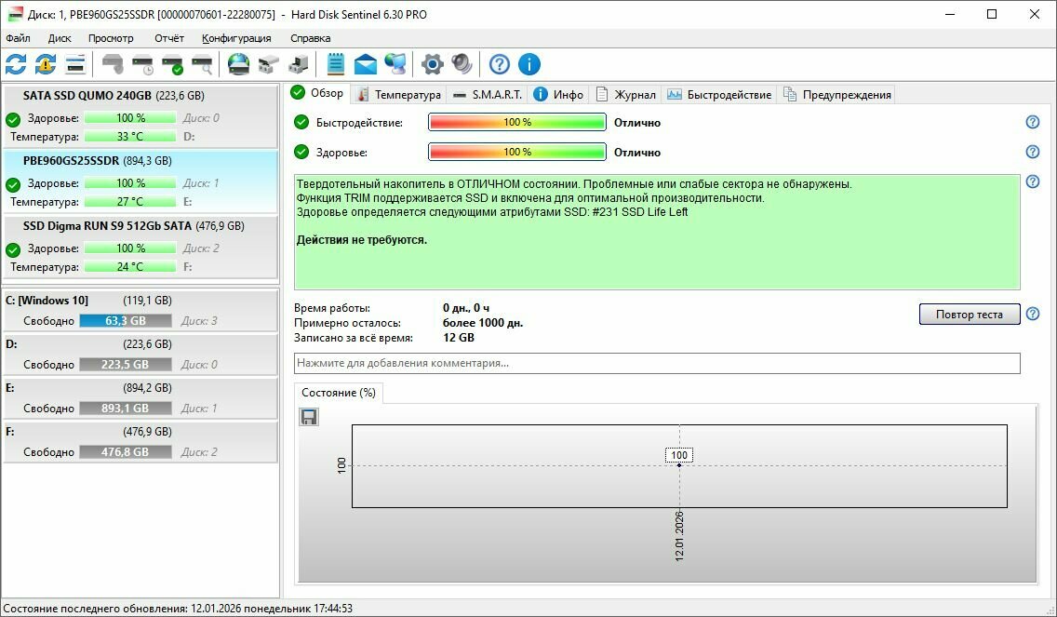Click the help icon next to Повтор теста
Viewport: 1057px width, 617px height.
point(1032,314)
